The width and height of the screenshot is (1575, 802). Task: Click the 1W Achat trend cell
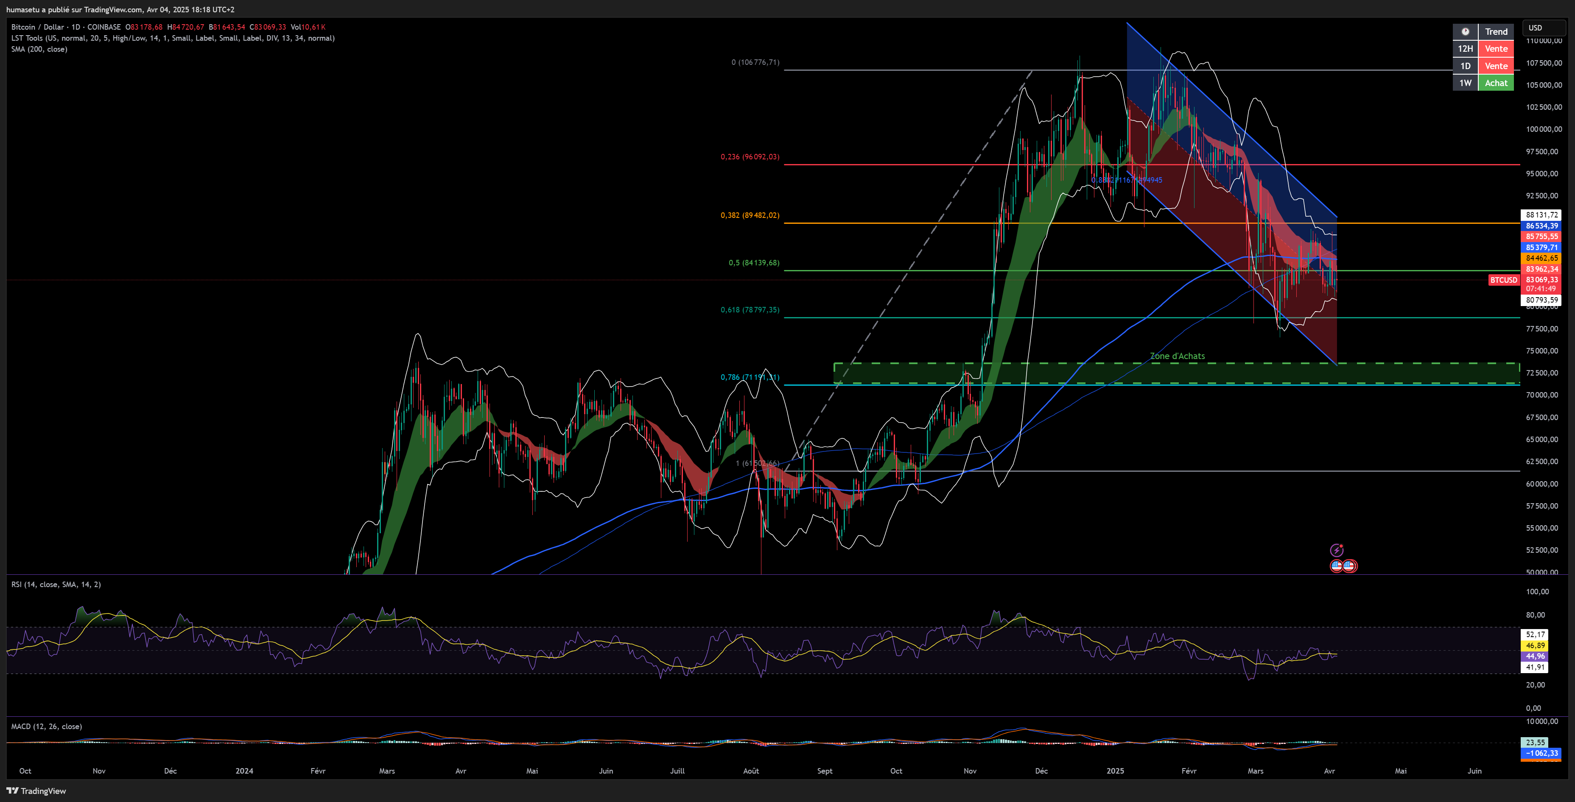[1496, 83]
